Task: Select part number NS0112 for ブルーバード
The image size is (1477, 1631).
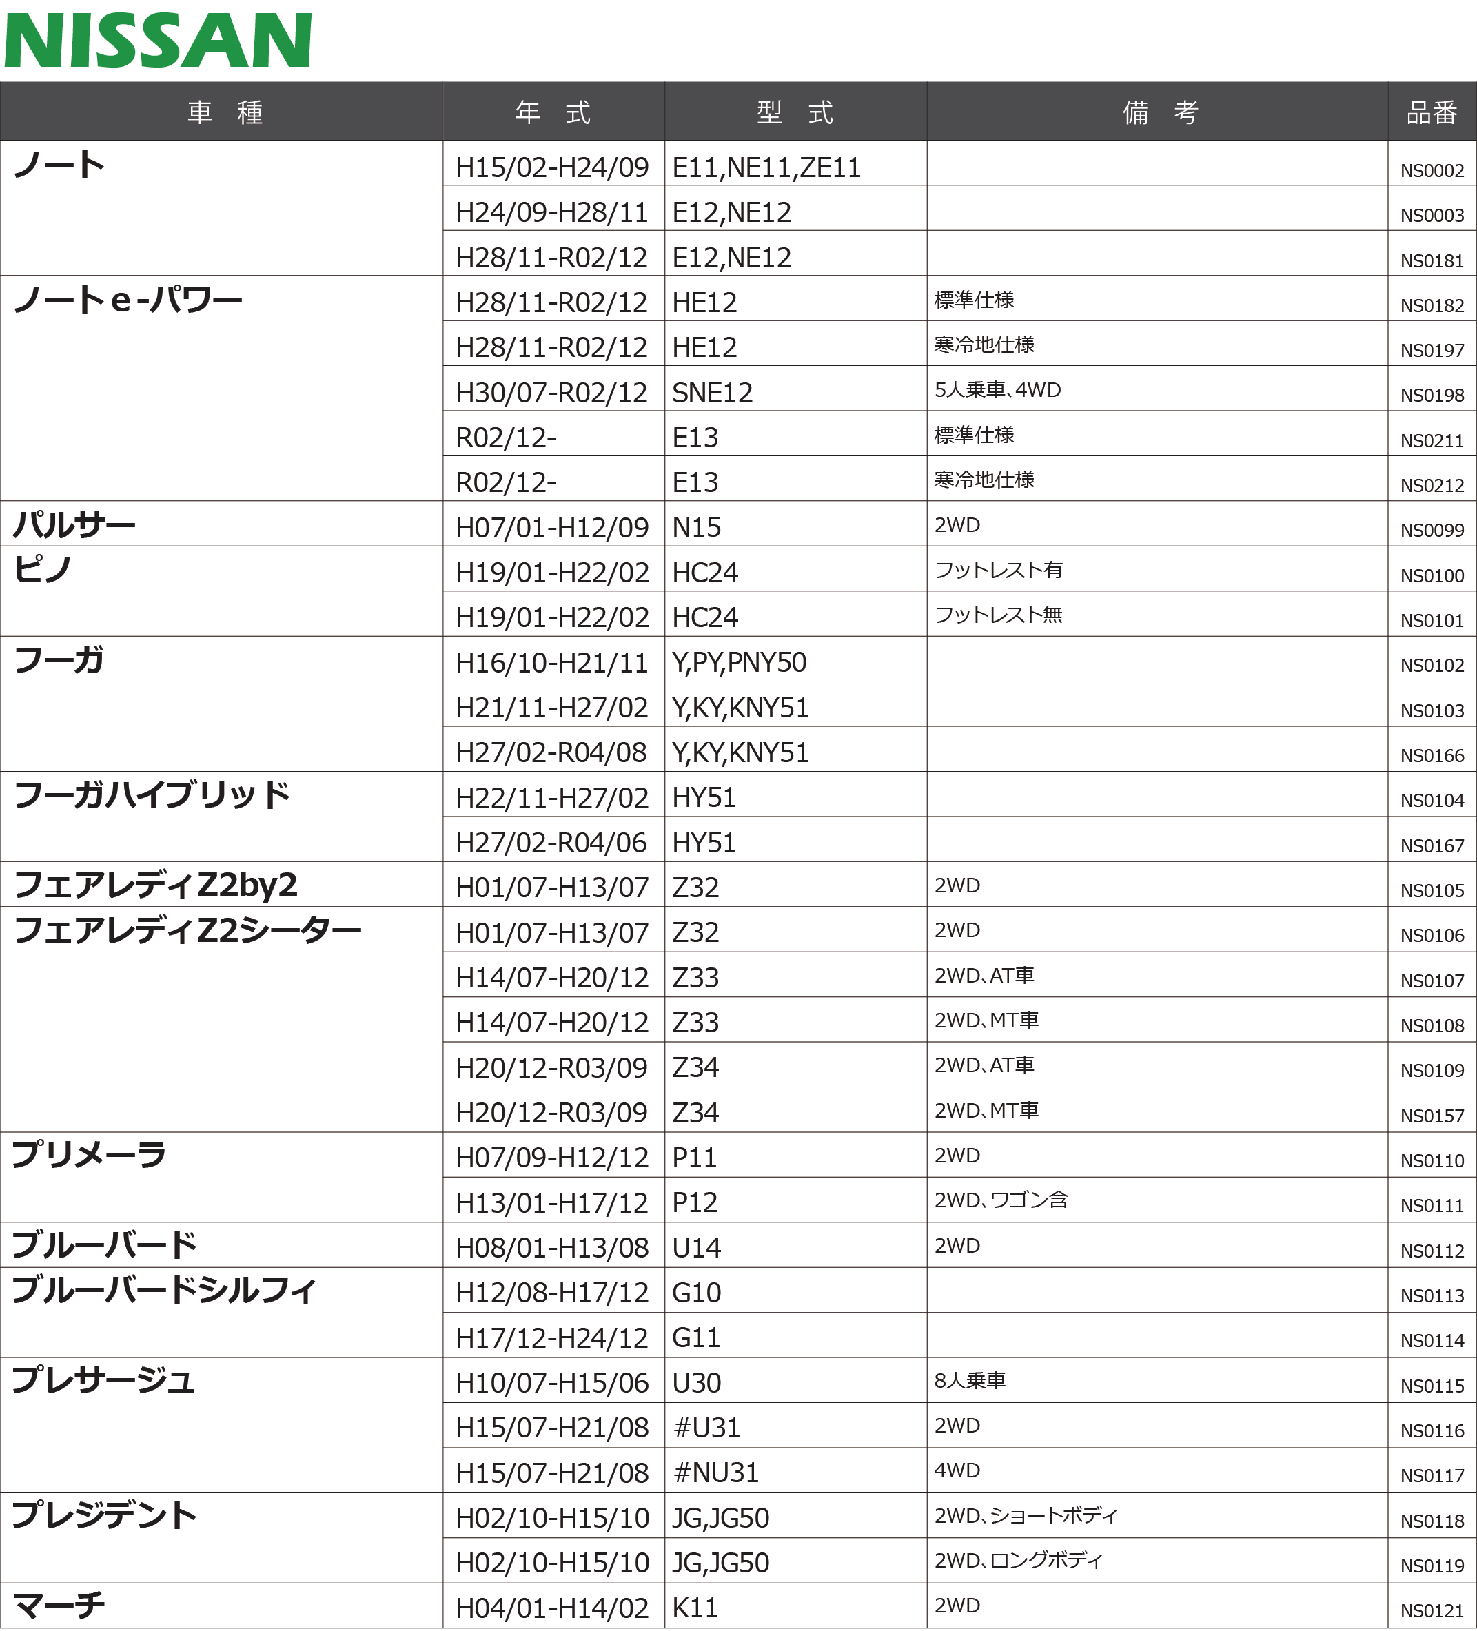Action: (1432, 1251)
